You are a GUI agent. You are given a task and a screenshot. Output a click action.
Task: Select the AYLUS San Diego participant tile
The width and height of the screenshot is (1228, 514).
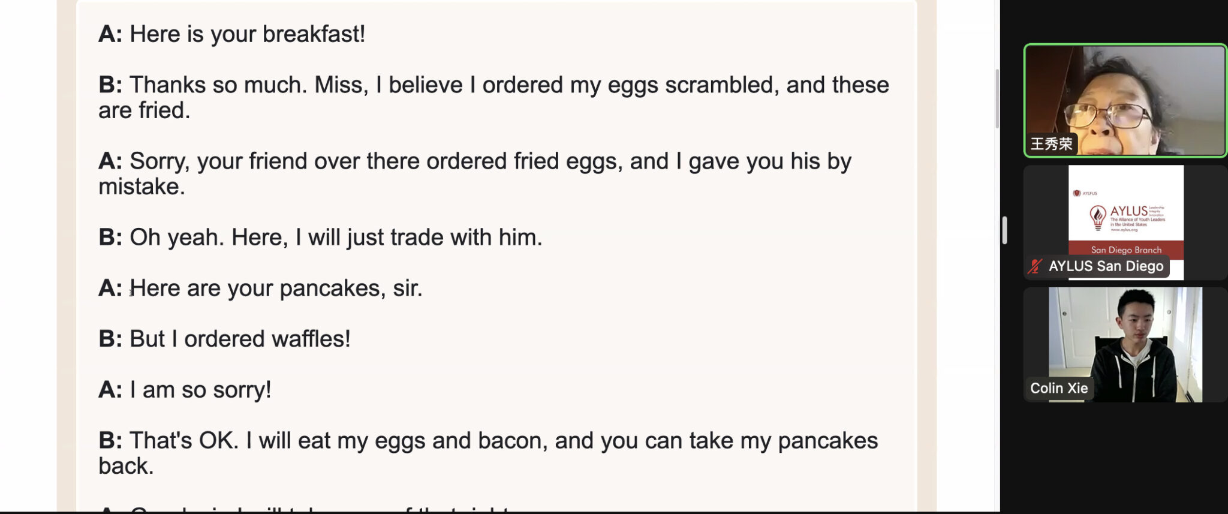pos(1125,223)
